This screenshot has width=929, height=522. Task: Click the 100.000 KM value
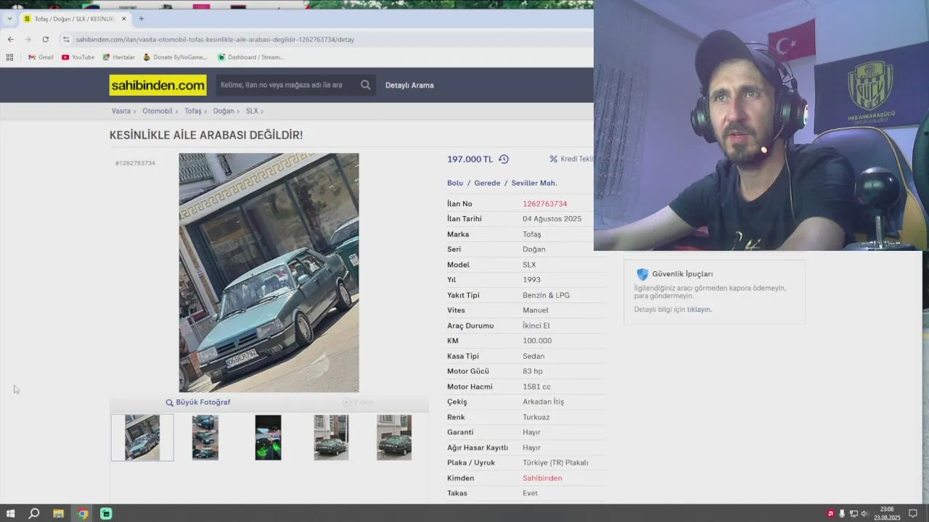tap(537, 341)
